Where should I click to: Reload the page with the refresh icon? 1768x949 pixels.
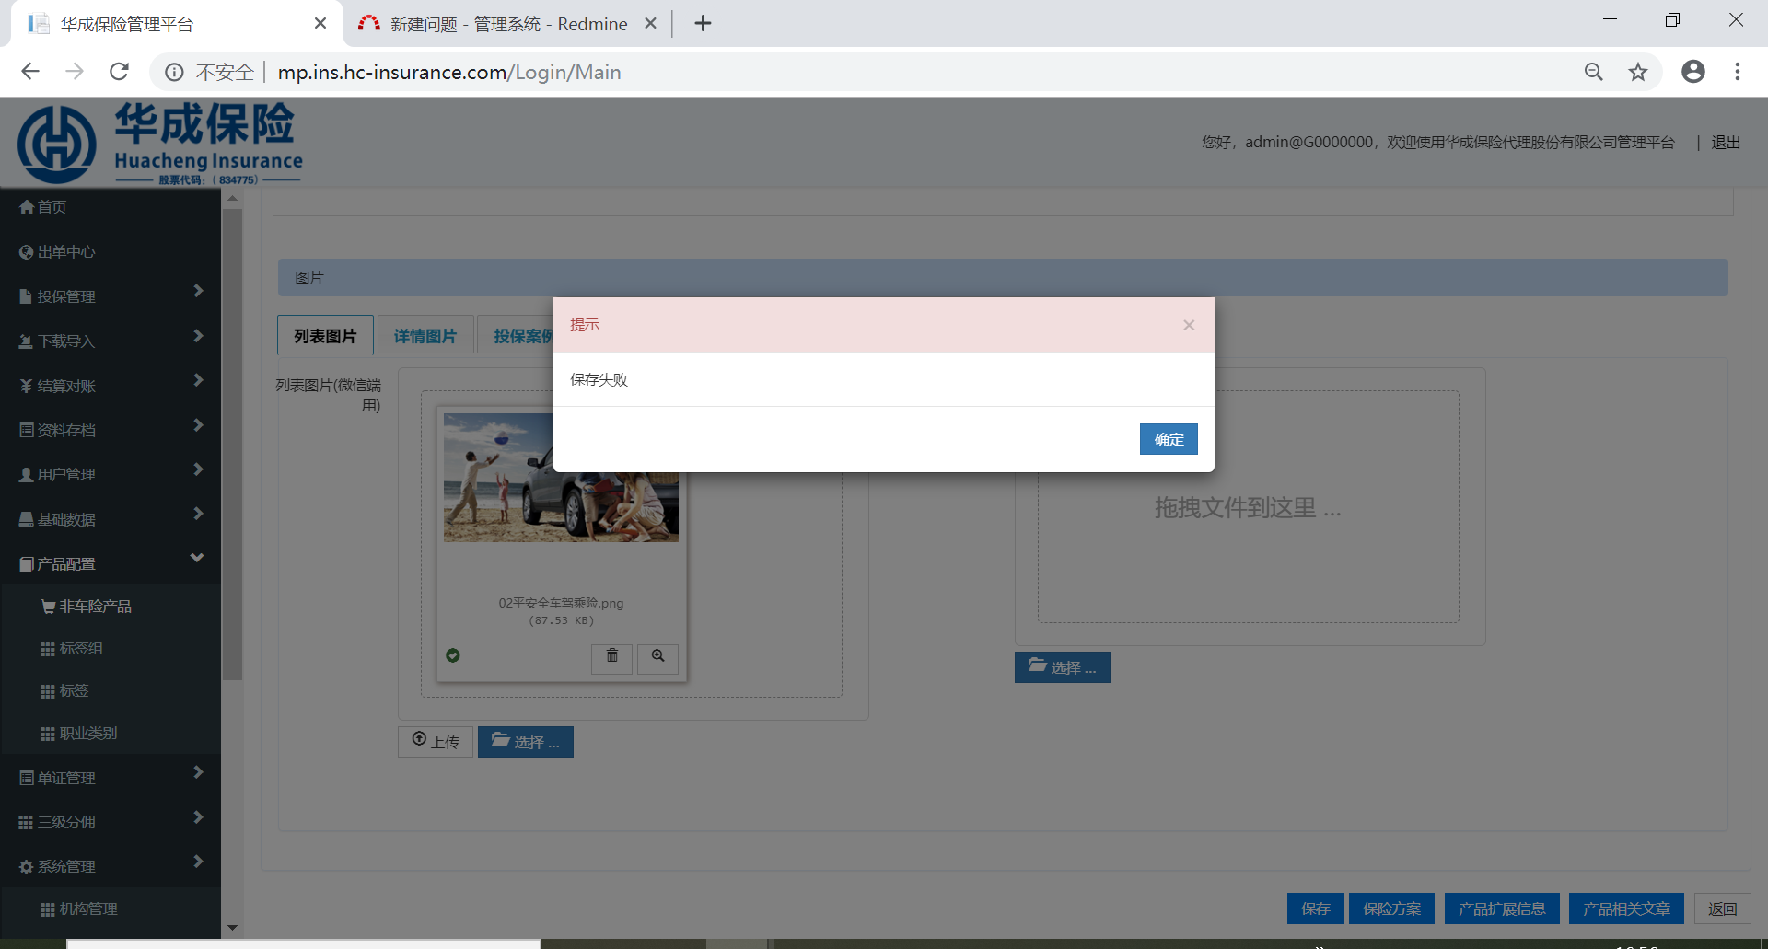119,72
